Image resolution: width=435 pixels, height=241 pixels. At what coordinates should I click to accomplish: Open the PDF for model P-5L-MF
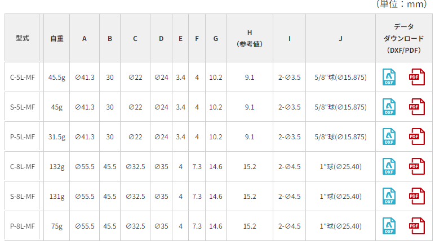click(x=417, y=137)
